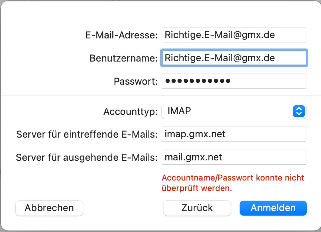This screenshot has width=321, height=232.
Task: Click the E-Mail-Adresse label
Action: point(121,35)
